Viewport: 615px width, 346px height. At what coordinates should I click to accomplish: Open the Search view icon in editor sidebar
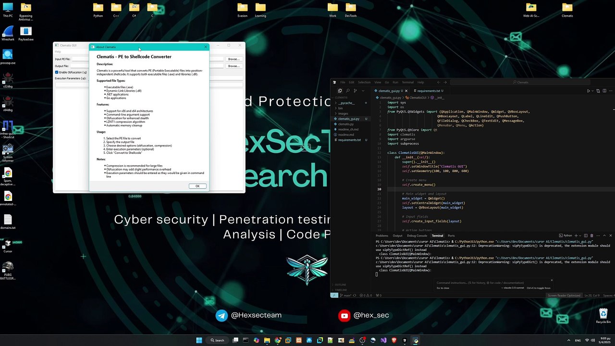tap(347, 91)
